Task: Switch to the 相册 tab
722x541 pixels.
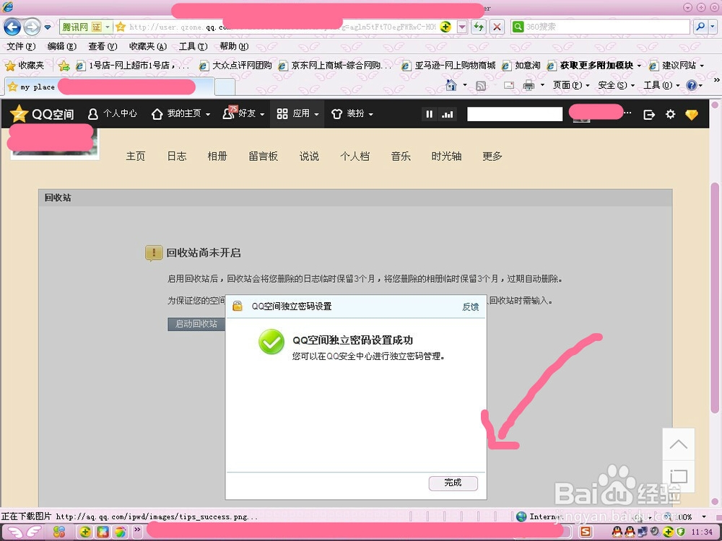Action: (217, 156)
